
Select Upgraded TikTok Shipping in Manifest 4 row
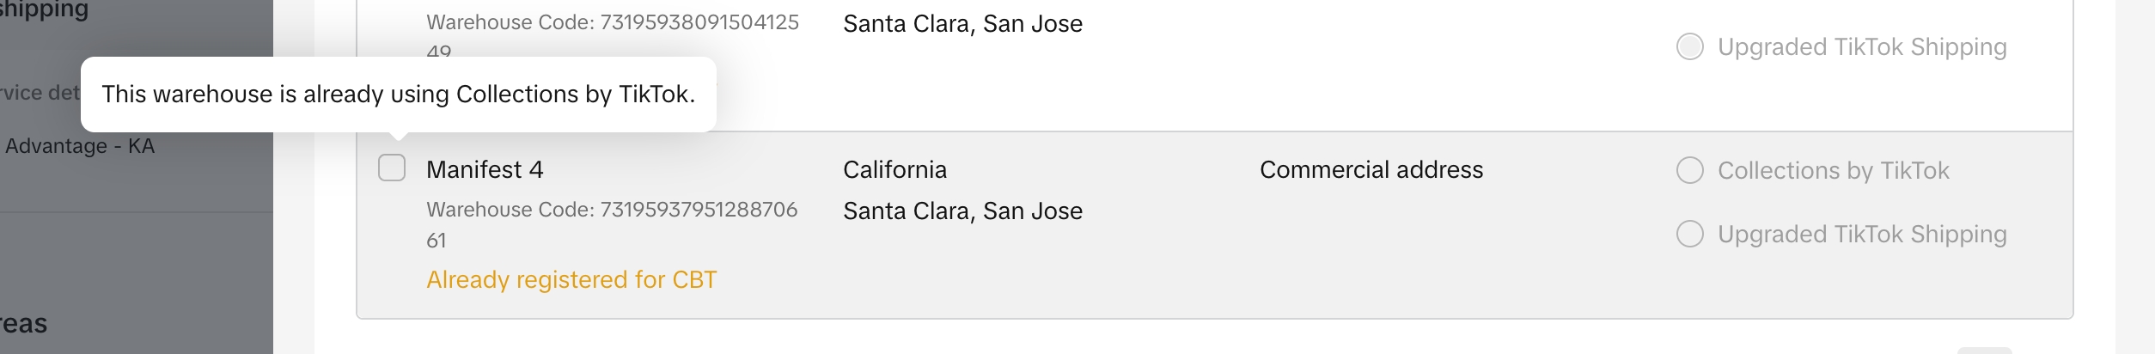click(1689, 234)
